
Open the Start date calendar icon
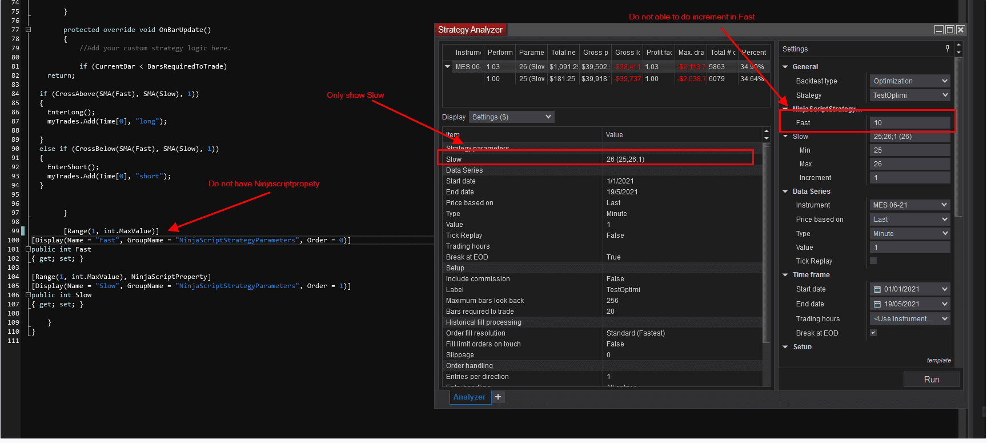[877, 289]
